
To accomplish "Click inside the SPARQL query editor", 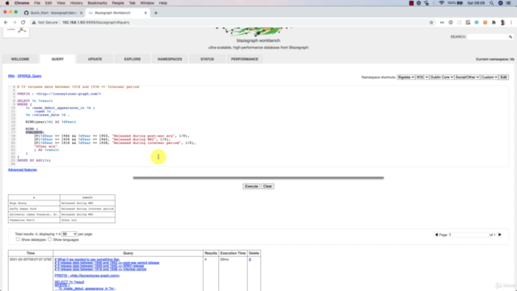I will pos(258,125).
